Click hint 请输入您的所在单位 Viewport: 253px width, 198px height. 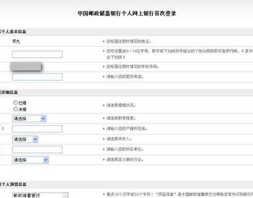pyautogui.click(x=125, y=149)
